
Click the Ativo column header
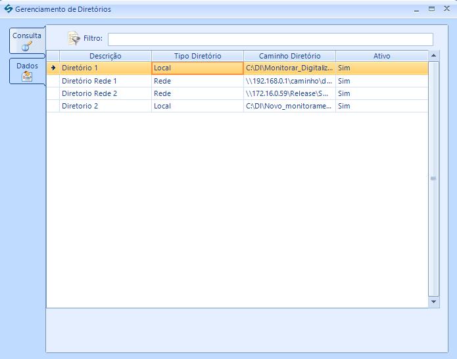click(x=381, y=56)
